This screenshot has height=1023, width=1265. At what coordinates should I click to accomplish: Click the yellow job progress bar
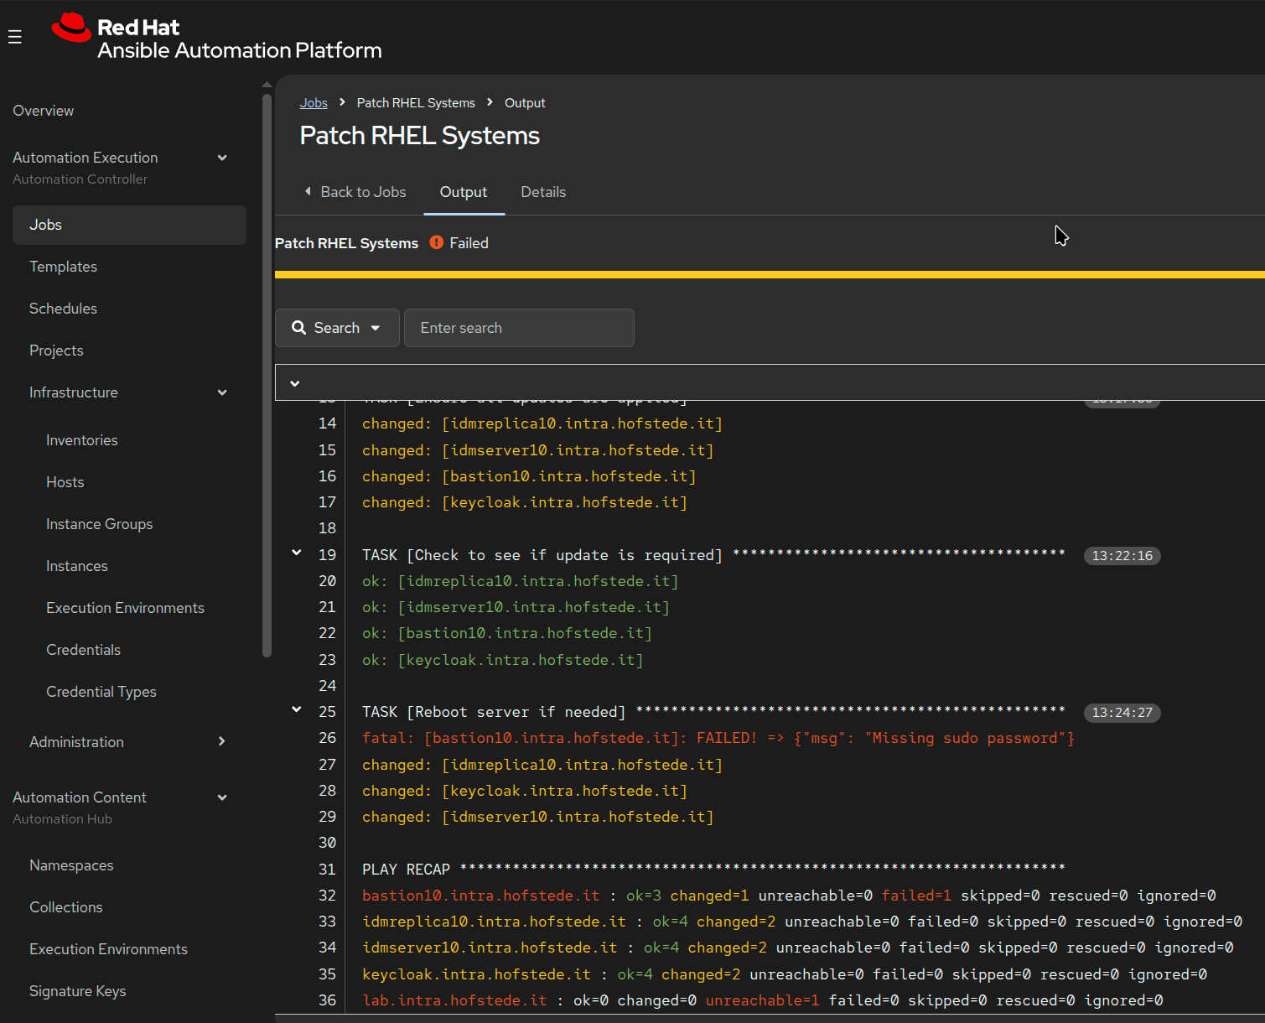point(770,274)
